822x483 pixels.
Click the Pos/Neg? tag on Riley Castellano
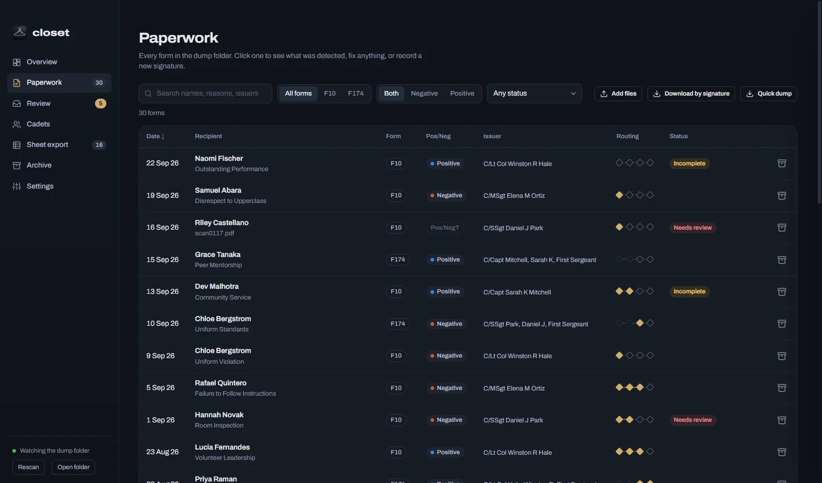[x=445, y=228]
